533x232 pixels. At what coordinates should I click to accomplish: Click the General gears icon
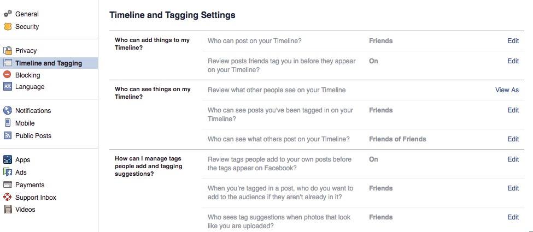8,14
